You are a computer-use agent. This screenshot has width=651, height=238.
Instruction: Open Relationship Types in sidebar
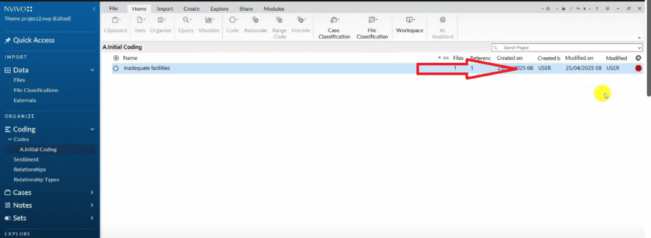click(x=36, y=180)
